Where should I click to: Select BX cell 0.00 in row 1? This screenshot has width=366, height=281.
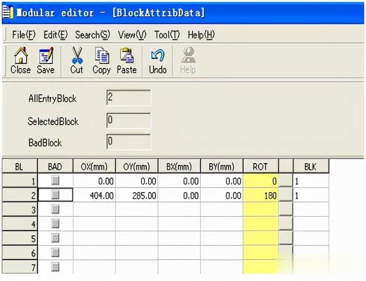[179, 180]
